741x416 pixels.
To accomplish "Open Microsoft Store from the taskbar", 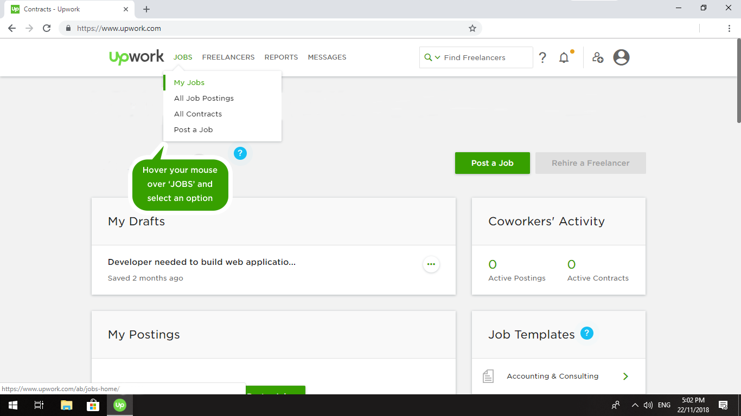I will [93, 405].
